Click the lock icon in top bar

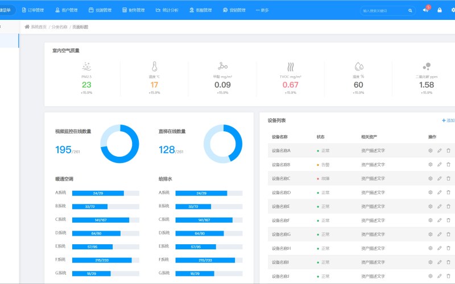click(x=440, y=10)
